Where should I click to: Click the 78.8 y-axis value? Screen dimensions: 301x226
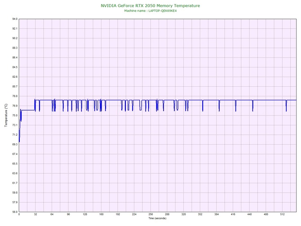[15, 96]
